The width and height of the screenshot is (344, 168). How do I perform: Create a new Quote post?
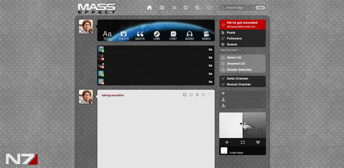coord(140,35)
